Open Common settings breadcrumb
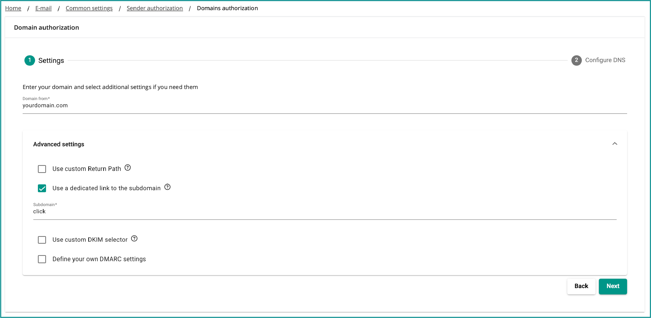Image resolution: width=651 pixels, height=318 pixels. (x=89, y=8)
